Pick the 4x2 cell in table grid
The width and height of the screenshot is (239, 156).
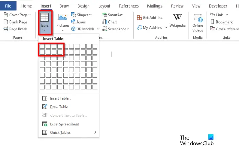(60, 52)
